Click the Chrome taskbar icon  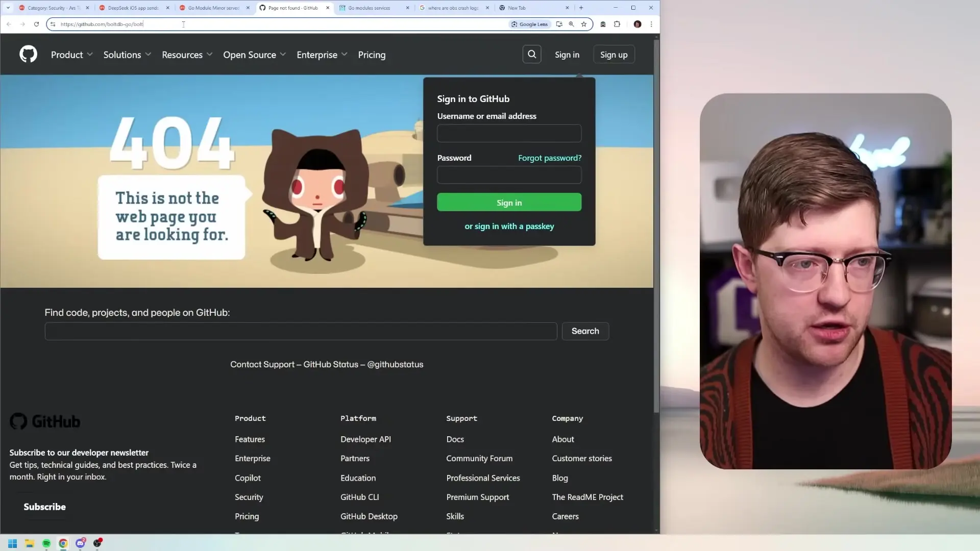click(63, 543)
